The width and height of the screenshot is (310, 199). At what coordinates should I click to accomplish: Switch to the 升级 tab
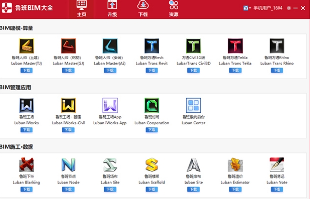(x=112, y=9)
